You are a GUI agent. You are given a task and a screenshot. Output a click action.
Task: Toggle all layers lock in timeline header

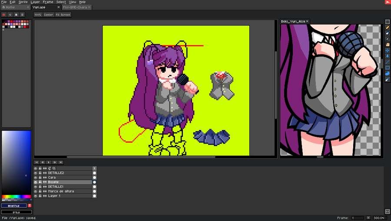[x=40, y=168]
